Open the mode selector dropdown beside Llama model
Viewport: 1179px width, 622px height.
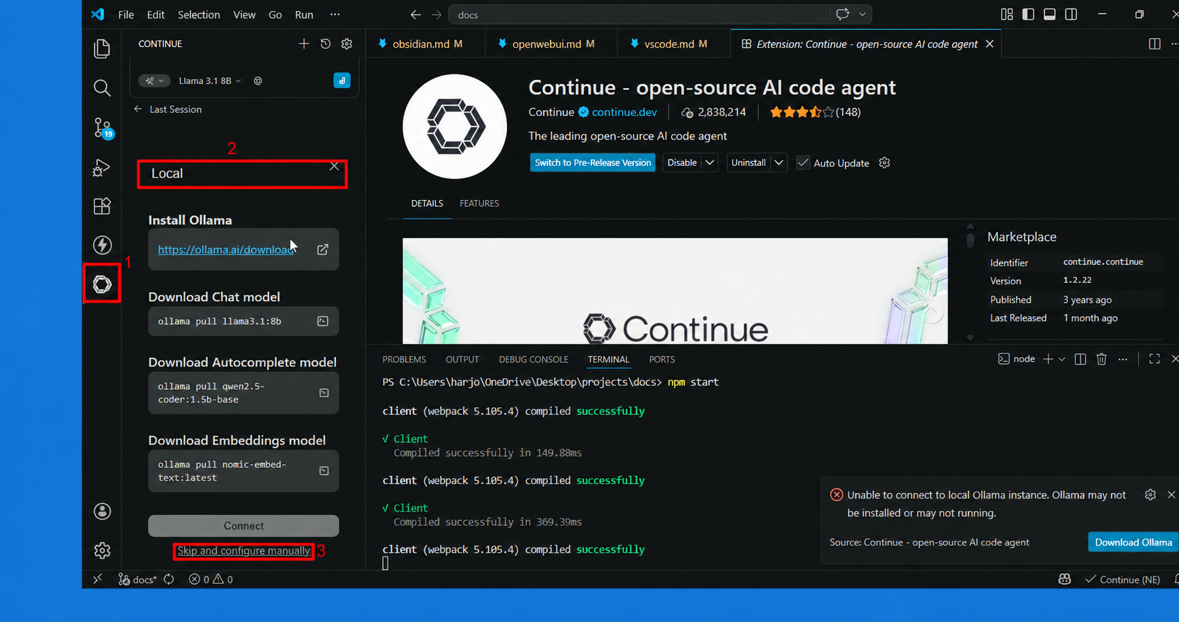pyautogui.click(x=154, y=81)
